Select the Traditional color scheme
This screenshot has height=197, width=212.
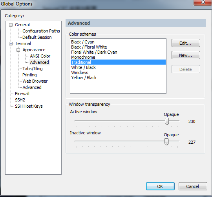pos(118,62)
